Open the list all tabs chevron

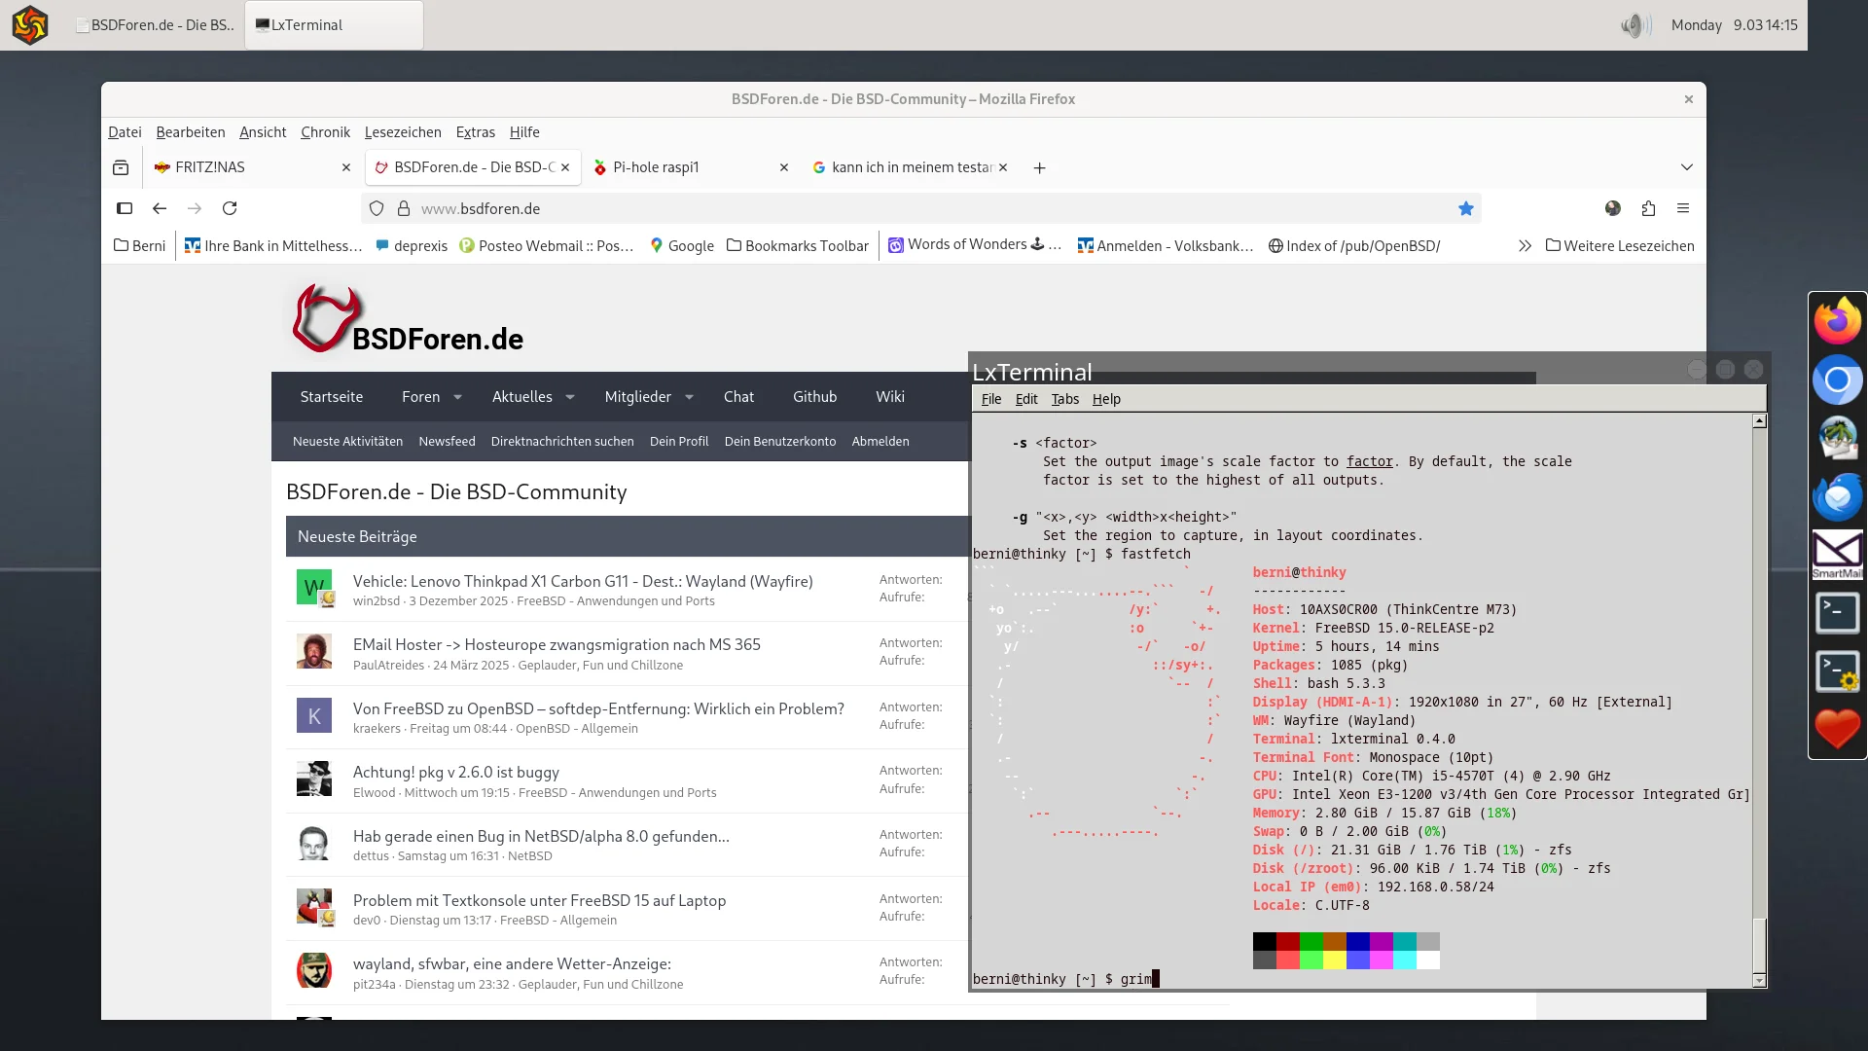coord(1687,167)
